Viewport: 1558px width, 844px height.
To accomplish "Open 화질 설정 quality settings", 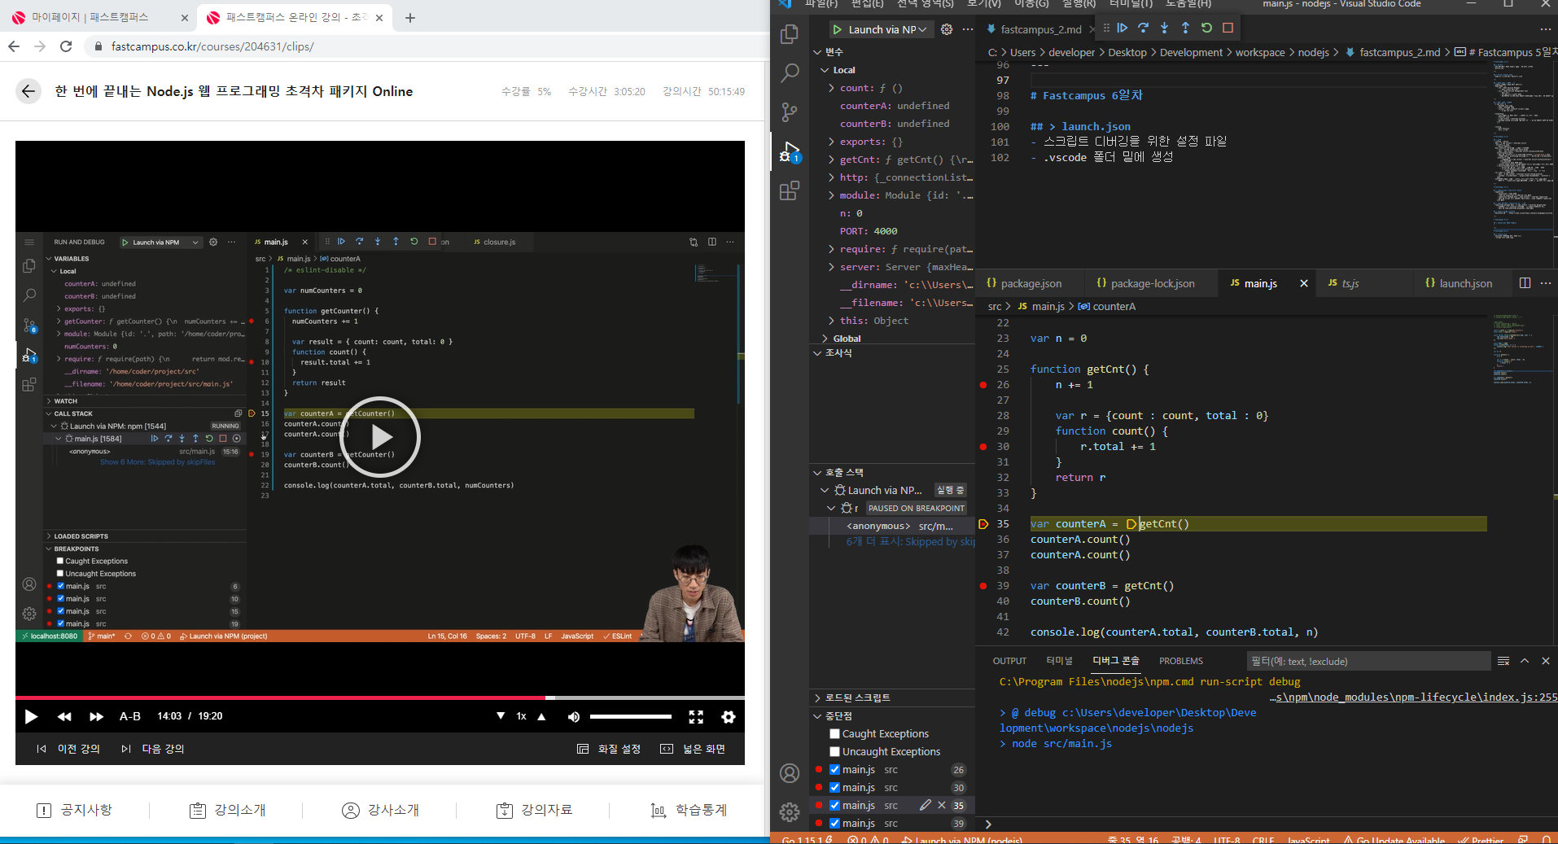I will 609,749.
